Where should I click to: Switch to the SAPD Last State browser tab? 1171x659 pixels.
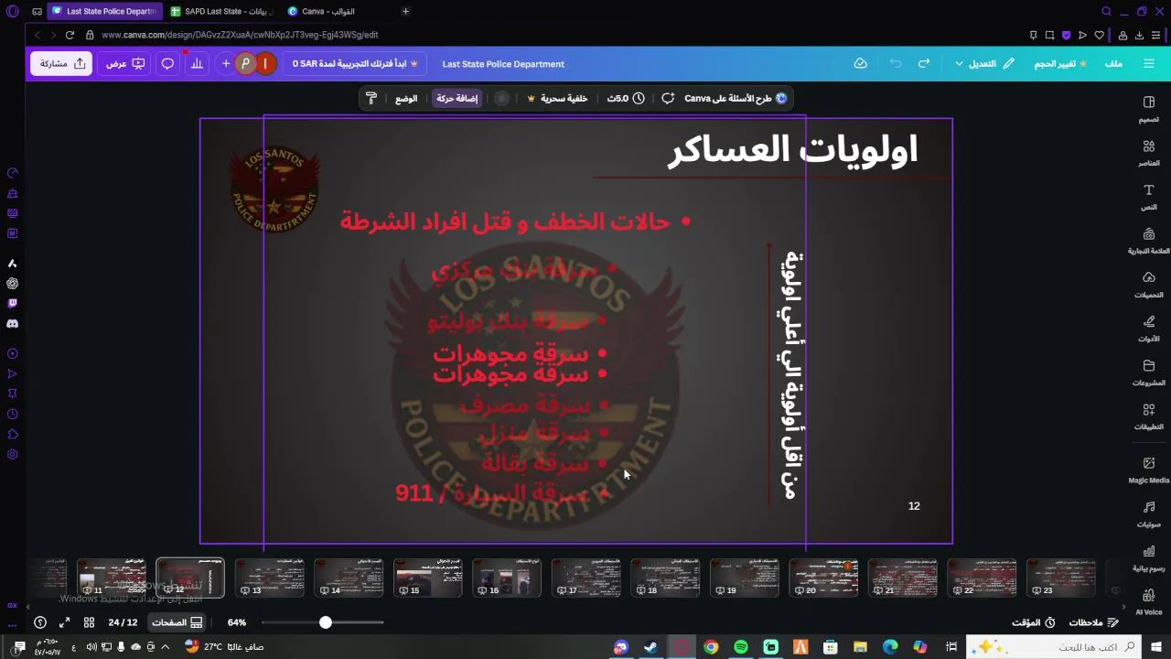click(221, 11)
